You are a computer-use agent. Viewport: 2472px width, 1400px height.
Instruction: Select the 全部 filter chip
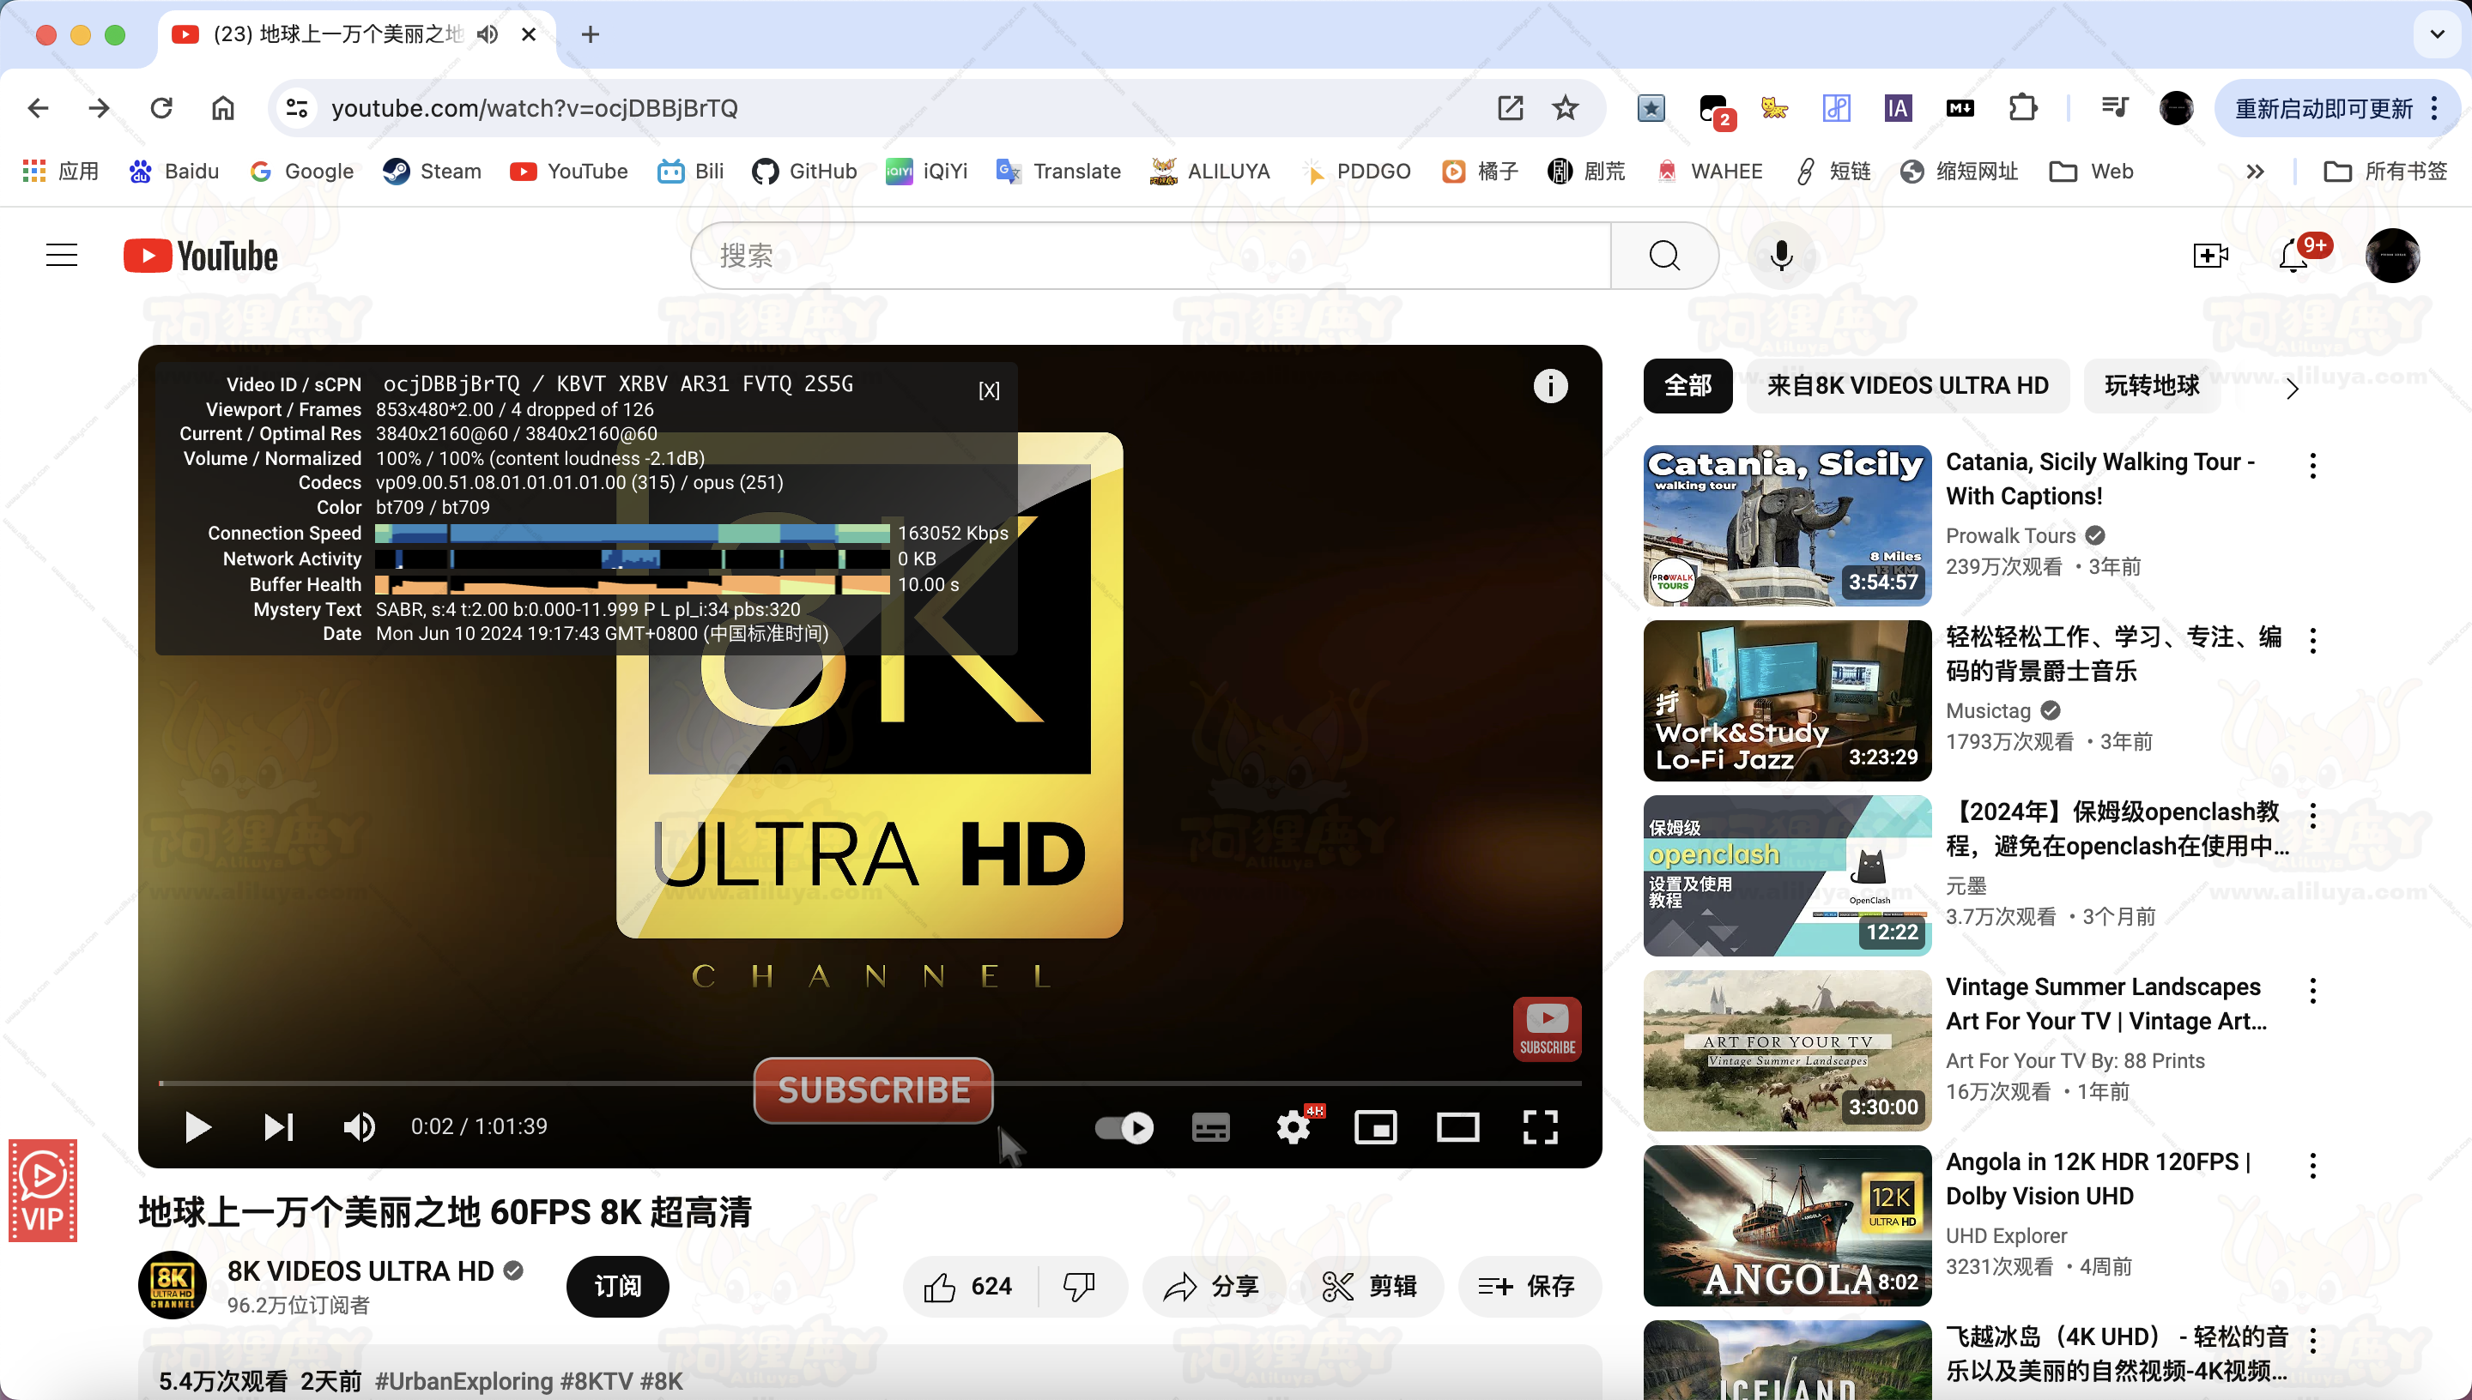point(1688,387)
